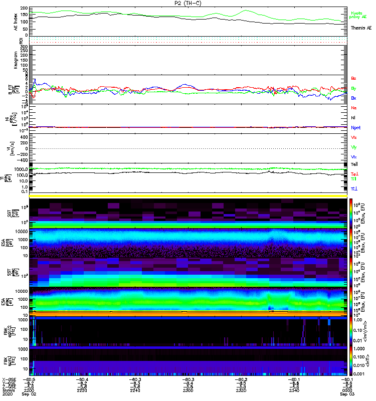Select the 2200 time tick label
Screen dimensions: 376x401
(29, 390)
